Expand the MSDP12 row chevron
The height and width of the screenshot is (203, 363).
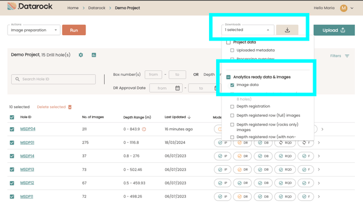click(x=319, y=183)
